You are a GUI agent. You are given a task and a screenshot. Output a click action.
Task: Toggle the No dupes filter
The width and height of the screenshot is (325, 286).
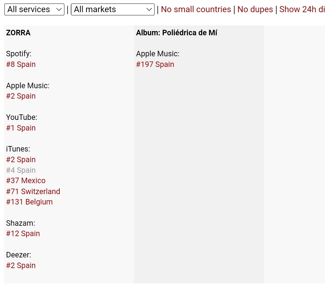(255, 9)
